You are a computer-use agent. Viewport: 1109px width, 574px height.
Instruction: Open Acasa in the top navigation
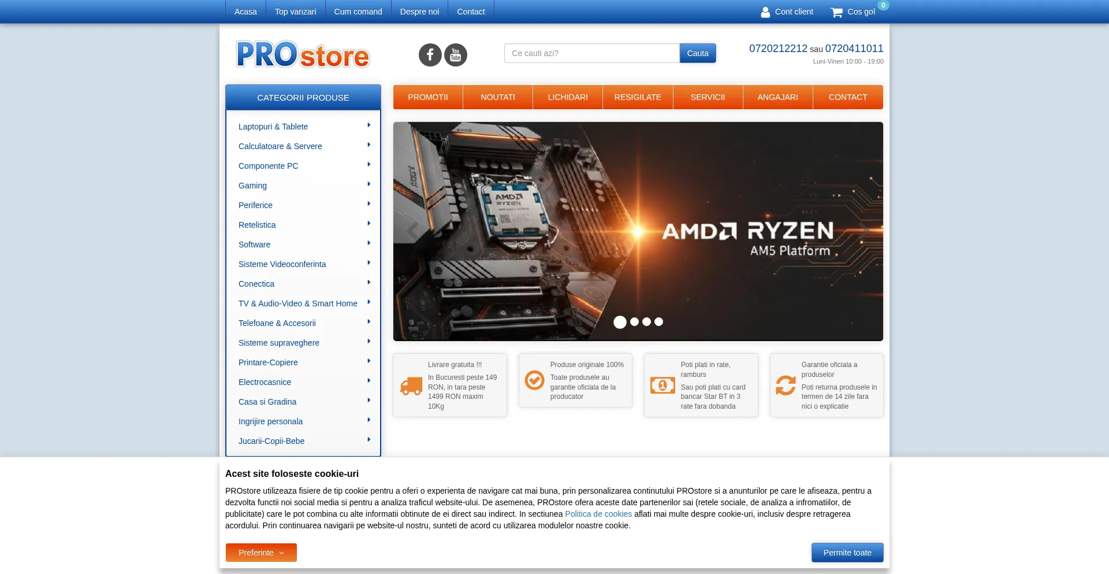click(x=245, y=12)
